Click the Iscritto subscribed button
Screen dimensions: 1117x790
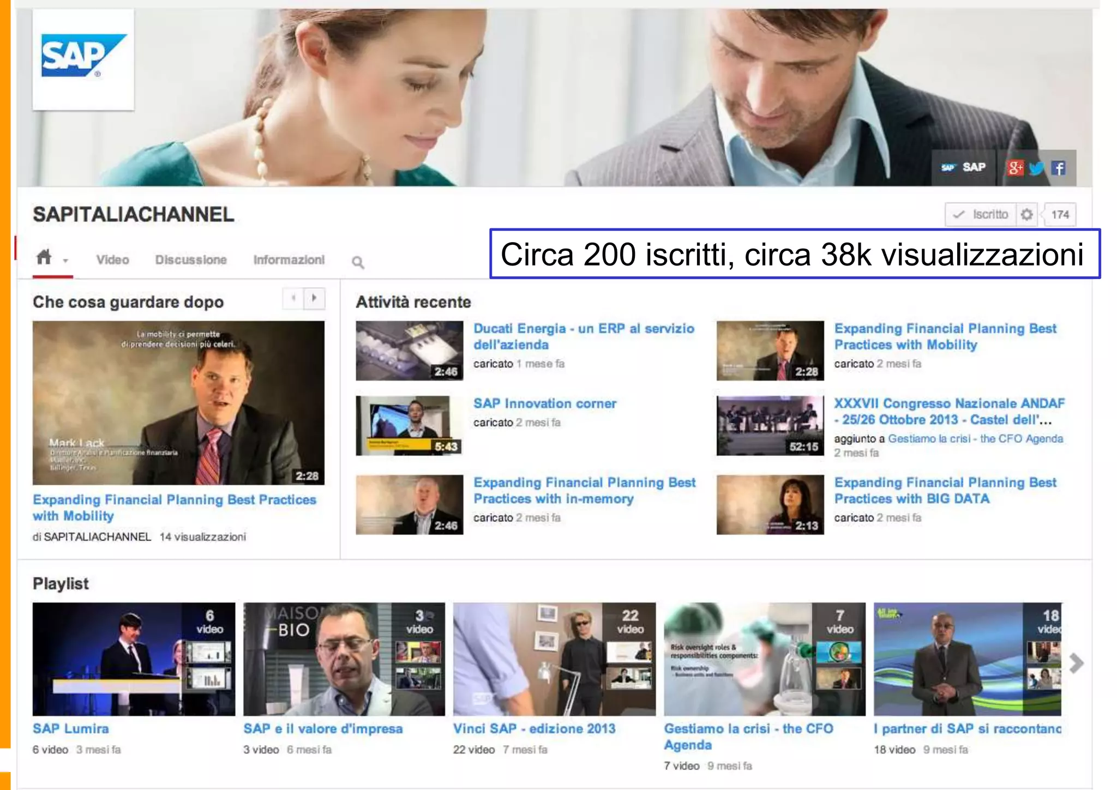(x=981, y=215)
